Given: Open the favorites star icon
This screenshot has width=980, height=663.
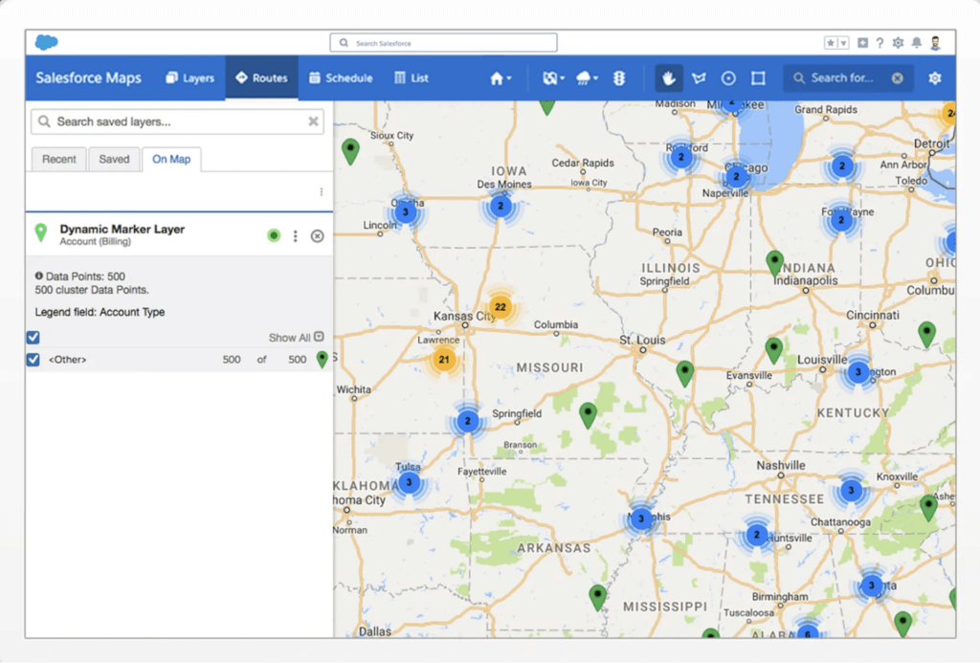Looking at the screenshot, I should (831, 42).
